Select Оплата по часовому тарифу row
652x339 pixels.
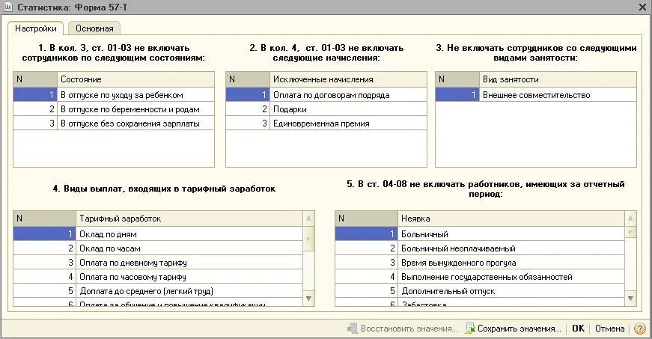[x=158, y=276]
